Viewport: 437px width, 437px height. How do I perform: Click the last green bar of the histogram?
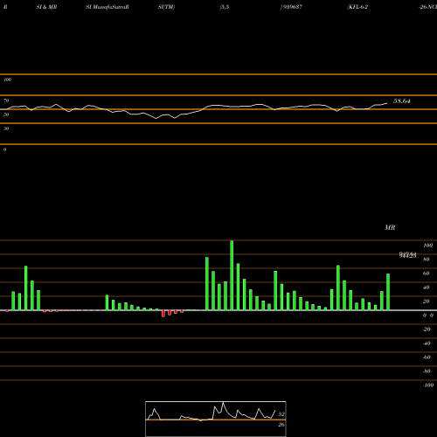point(388,292)
